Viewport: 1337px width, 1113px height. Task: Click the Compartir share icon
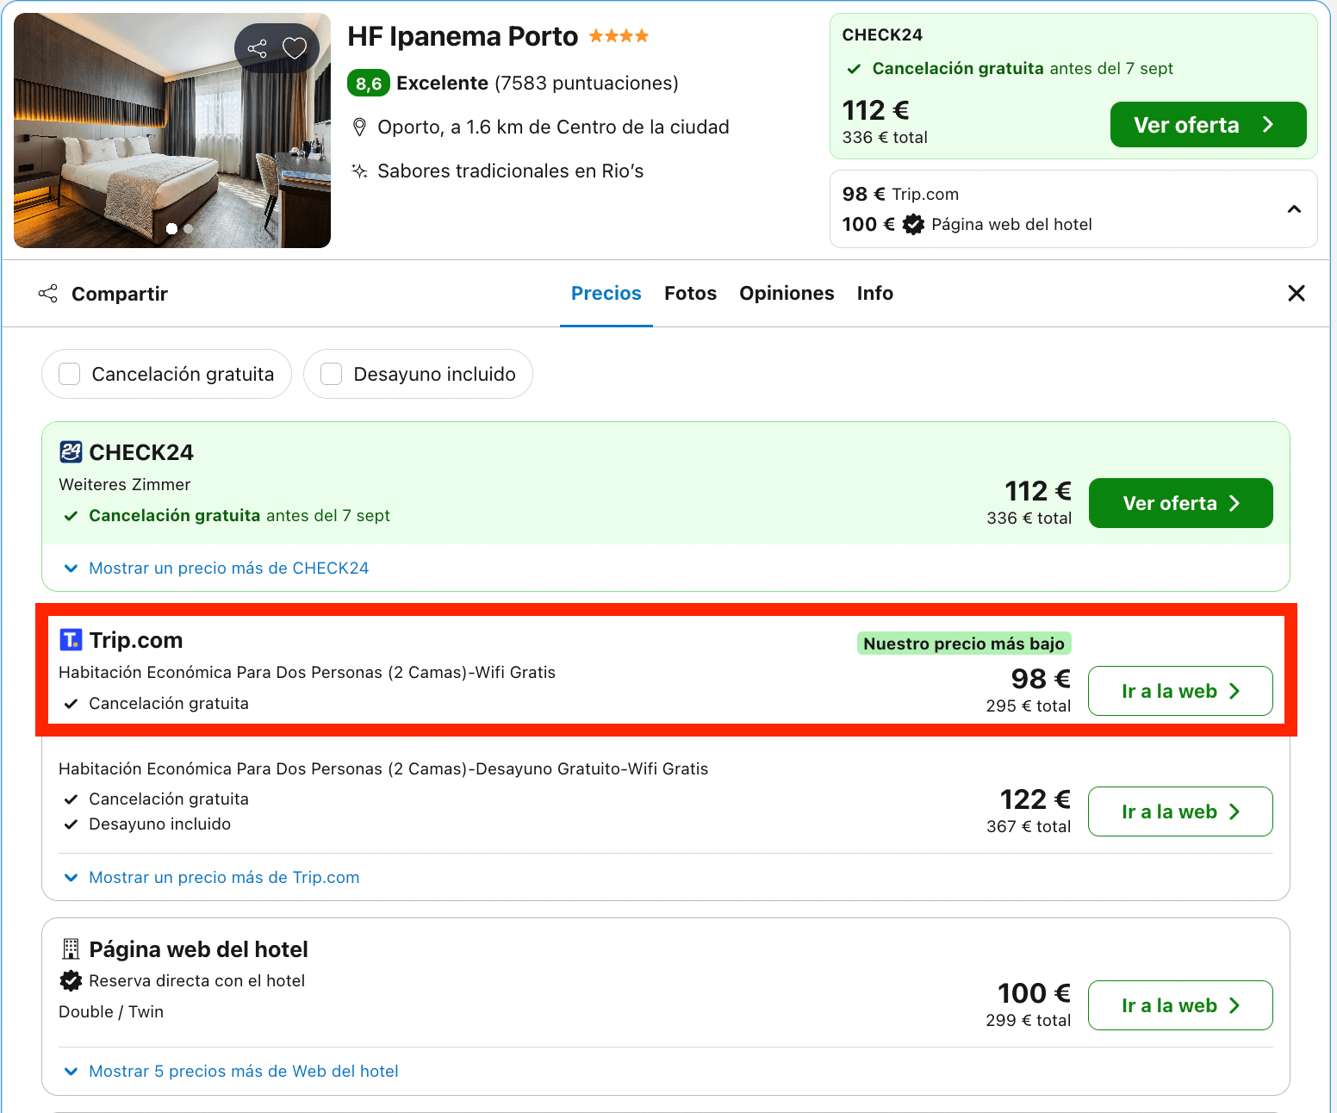pos(48,293)
